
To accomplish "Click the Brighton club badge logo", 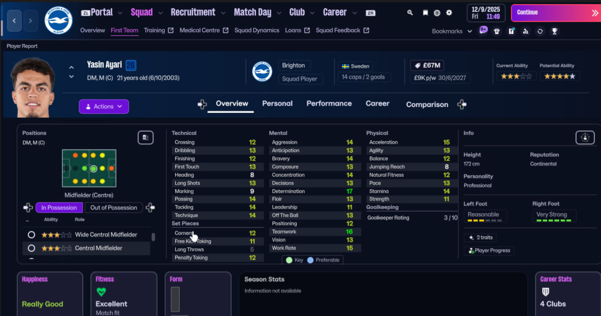I will (x=58, y=20).
